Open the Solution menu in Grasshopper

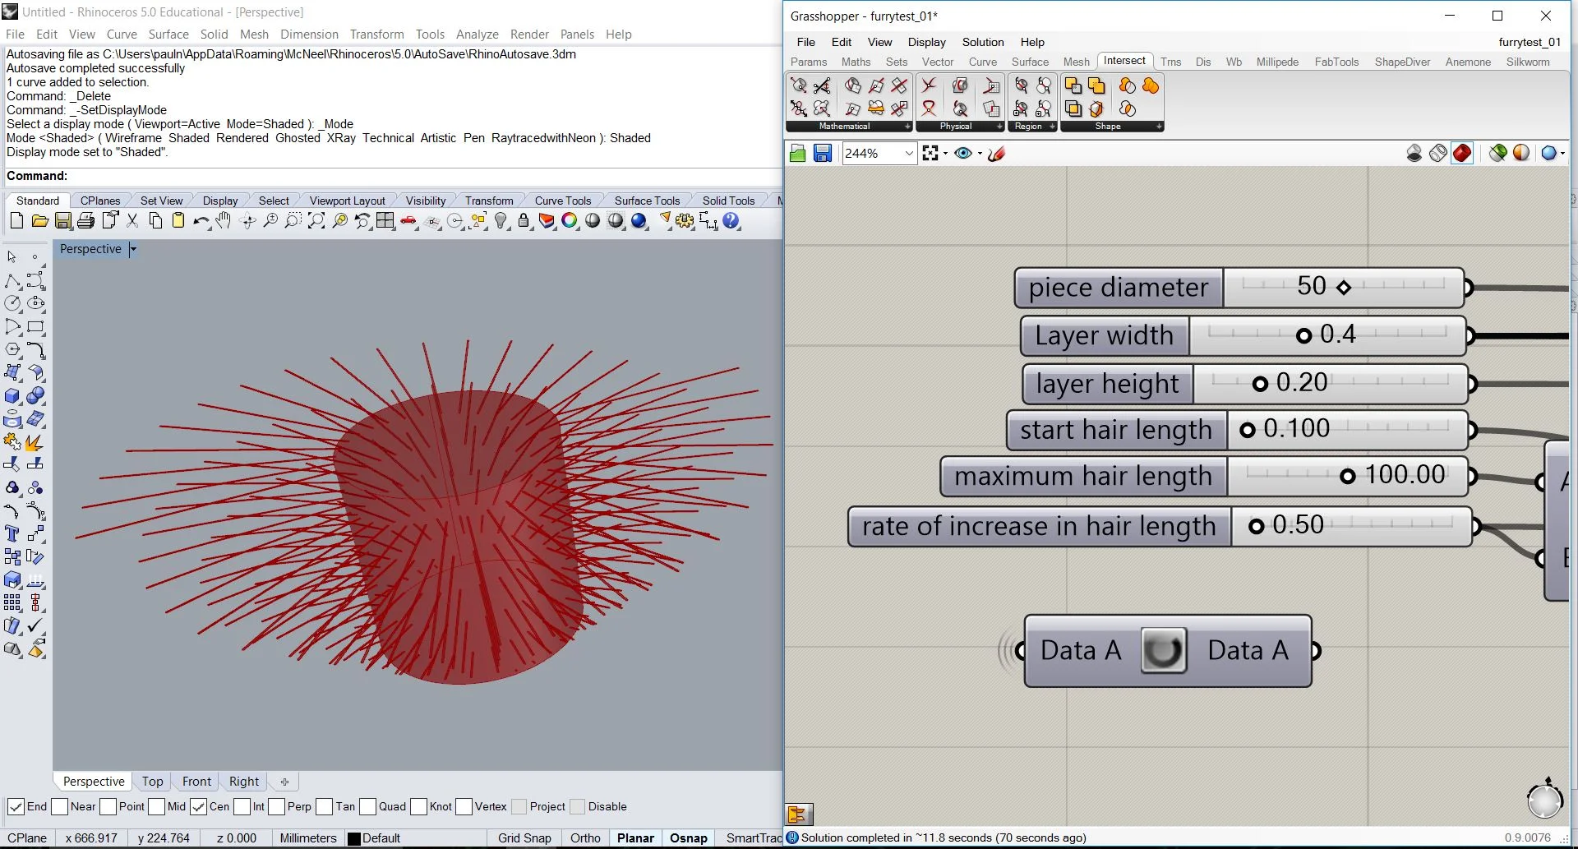pyautogui.click(x=983, y=42)
